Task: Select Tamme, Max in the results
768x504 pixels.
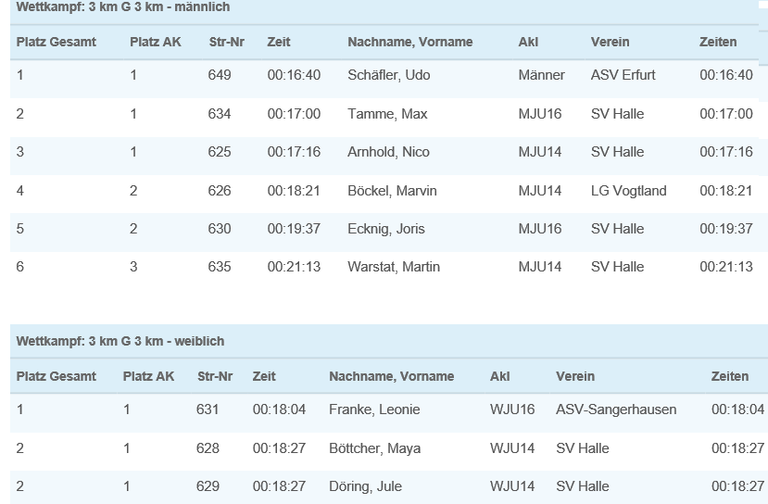Action: point(387,114)
